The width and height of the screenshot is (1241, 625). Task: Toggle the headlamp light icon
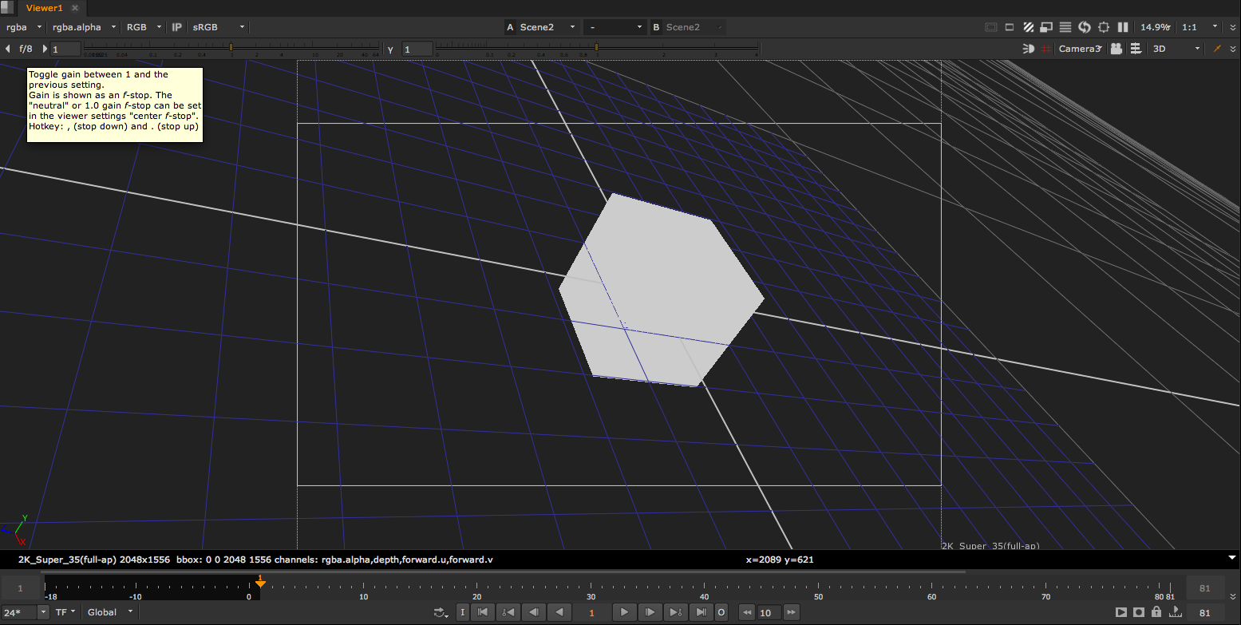[x=1029, y=49]
